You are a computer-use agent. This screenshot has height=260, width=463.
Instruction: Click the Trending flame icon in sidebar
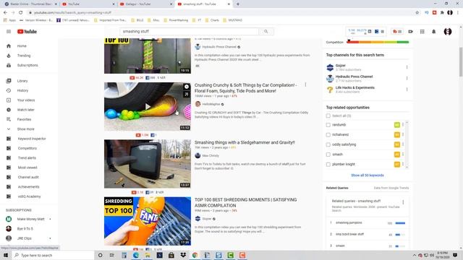coord(9,56)
